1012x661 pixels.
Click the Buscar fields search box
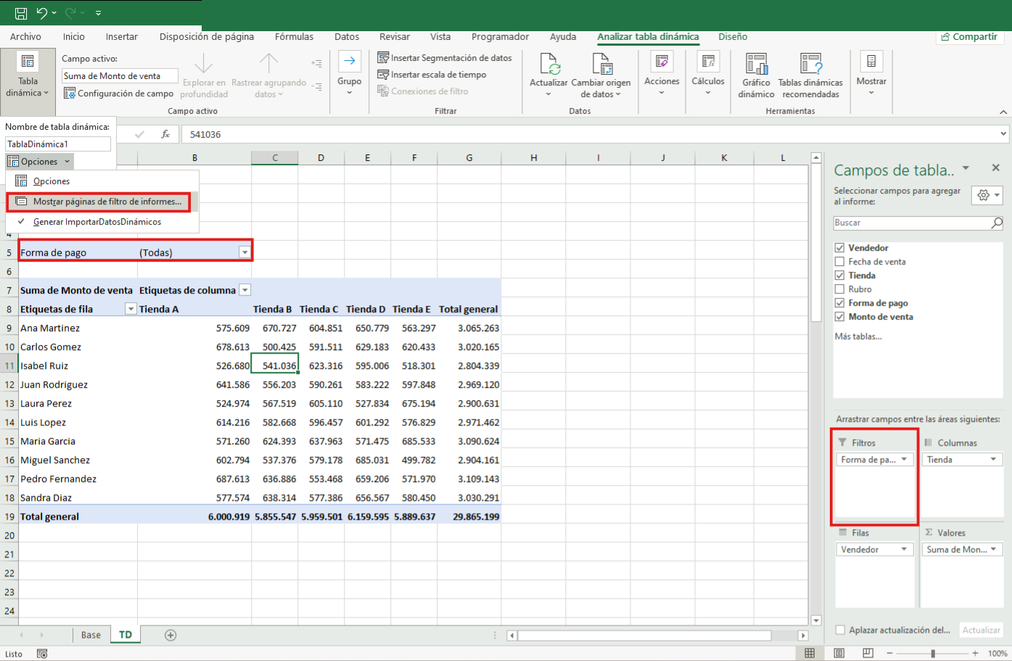pyautogui.click(x=918, y=223)
